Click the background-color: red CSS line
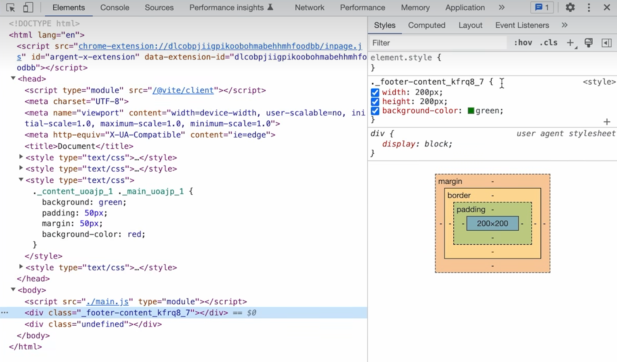Screen dimensions: 617x362 (x=94, y=234)
